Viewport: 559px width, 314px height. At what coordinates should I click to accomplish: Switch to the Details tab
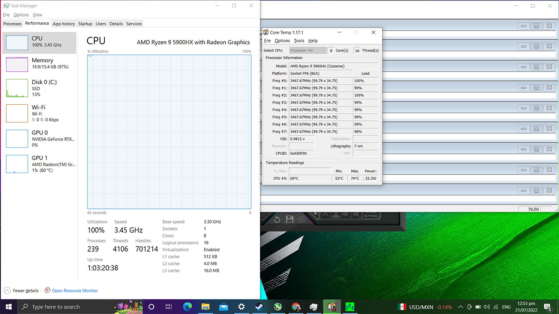[x=116, y=24]
